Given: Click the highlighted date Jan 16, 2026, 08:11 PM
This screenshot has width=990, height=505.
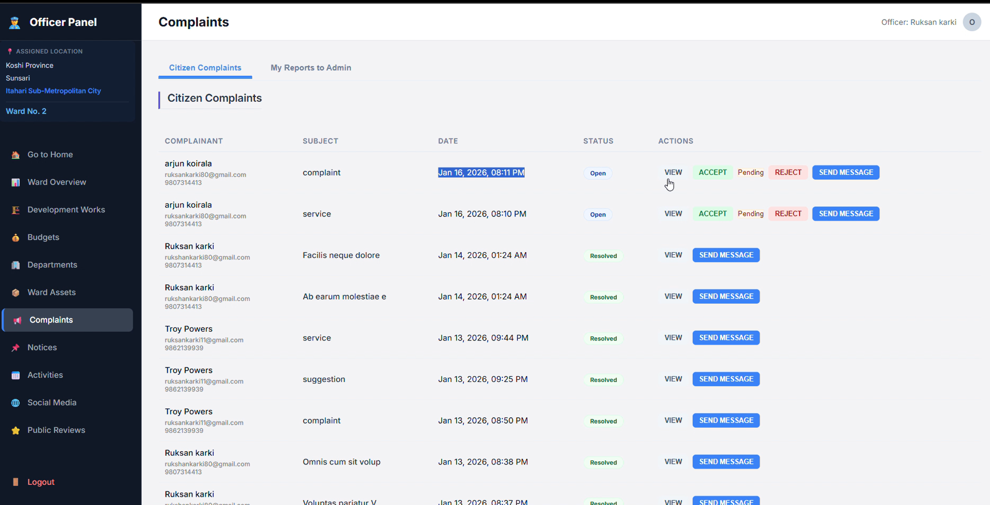Looking at the screenshot, I should (481, 172).
